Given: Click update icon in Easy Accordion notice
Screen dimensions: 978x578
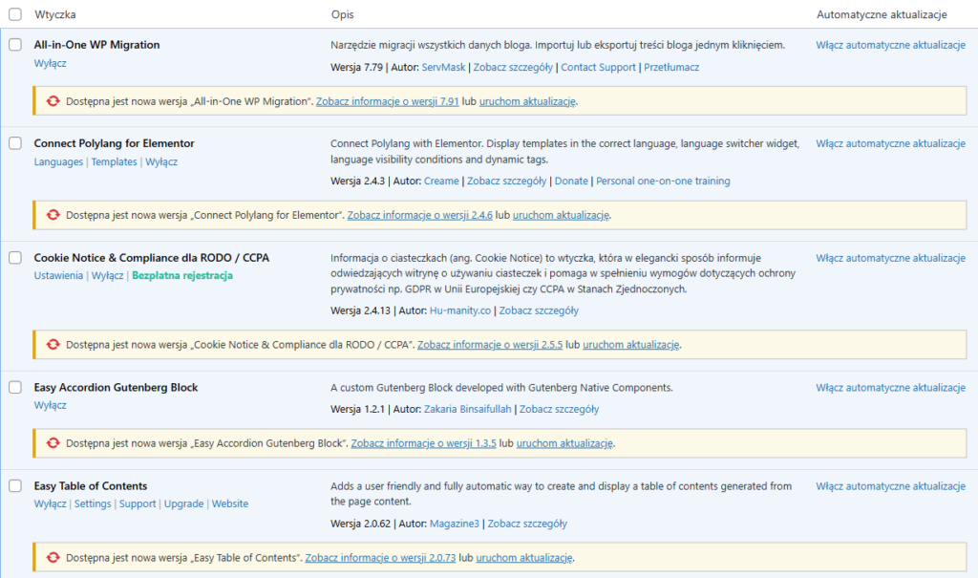Looking at the screenshot, I should pyautogui.click(x=53, y=443).
